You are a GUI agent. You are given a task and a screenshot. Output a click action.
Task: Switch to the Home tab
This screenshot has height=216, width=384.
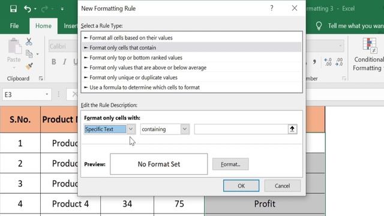pyautogui.click(x=43, y=26)
